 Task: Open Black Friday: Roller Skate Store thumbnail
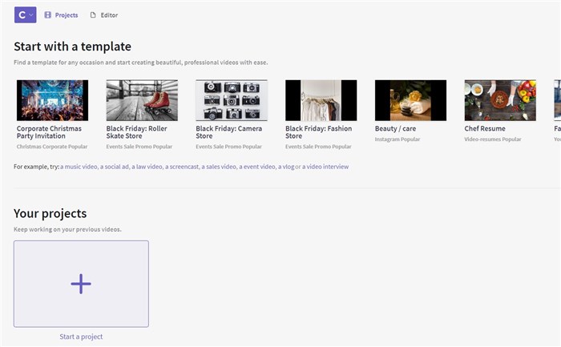(142, 100)
